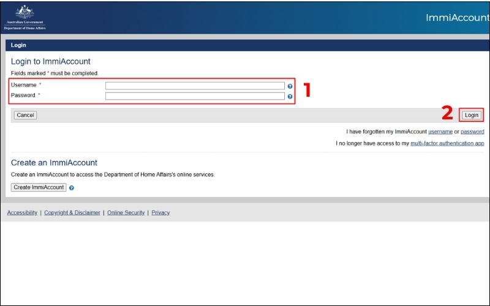Click the help icon beside Password field
Viewport: 490px width, 306px height.
(290, 97)
